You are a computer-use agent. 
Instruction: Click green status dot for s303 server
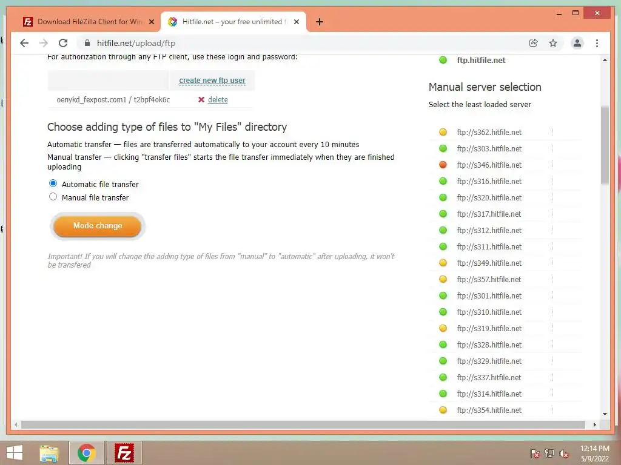(x=443, y=148)
